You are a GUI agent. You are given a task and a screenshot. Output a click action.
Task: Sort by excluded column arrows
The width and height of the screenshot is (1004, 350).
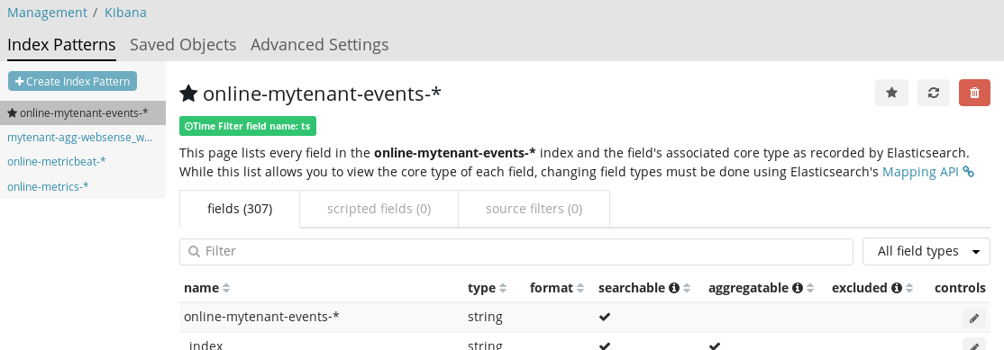(x=909, y=288)
